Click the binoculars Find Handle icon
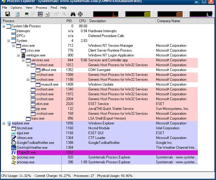The image size is (216, 180). click(73, 14)
